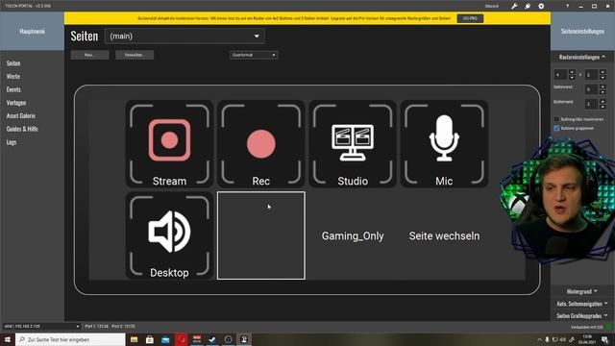Show hidden system tray icons

[539, 339]
